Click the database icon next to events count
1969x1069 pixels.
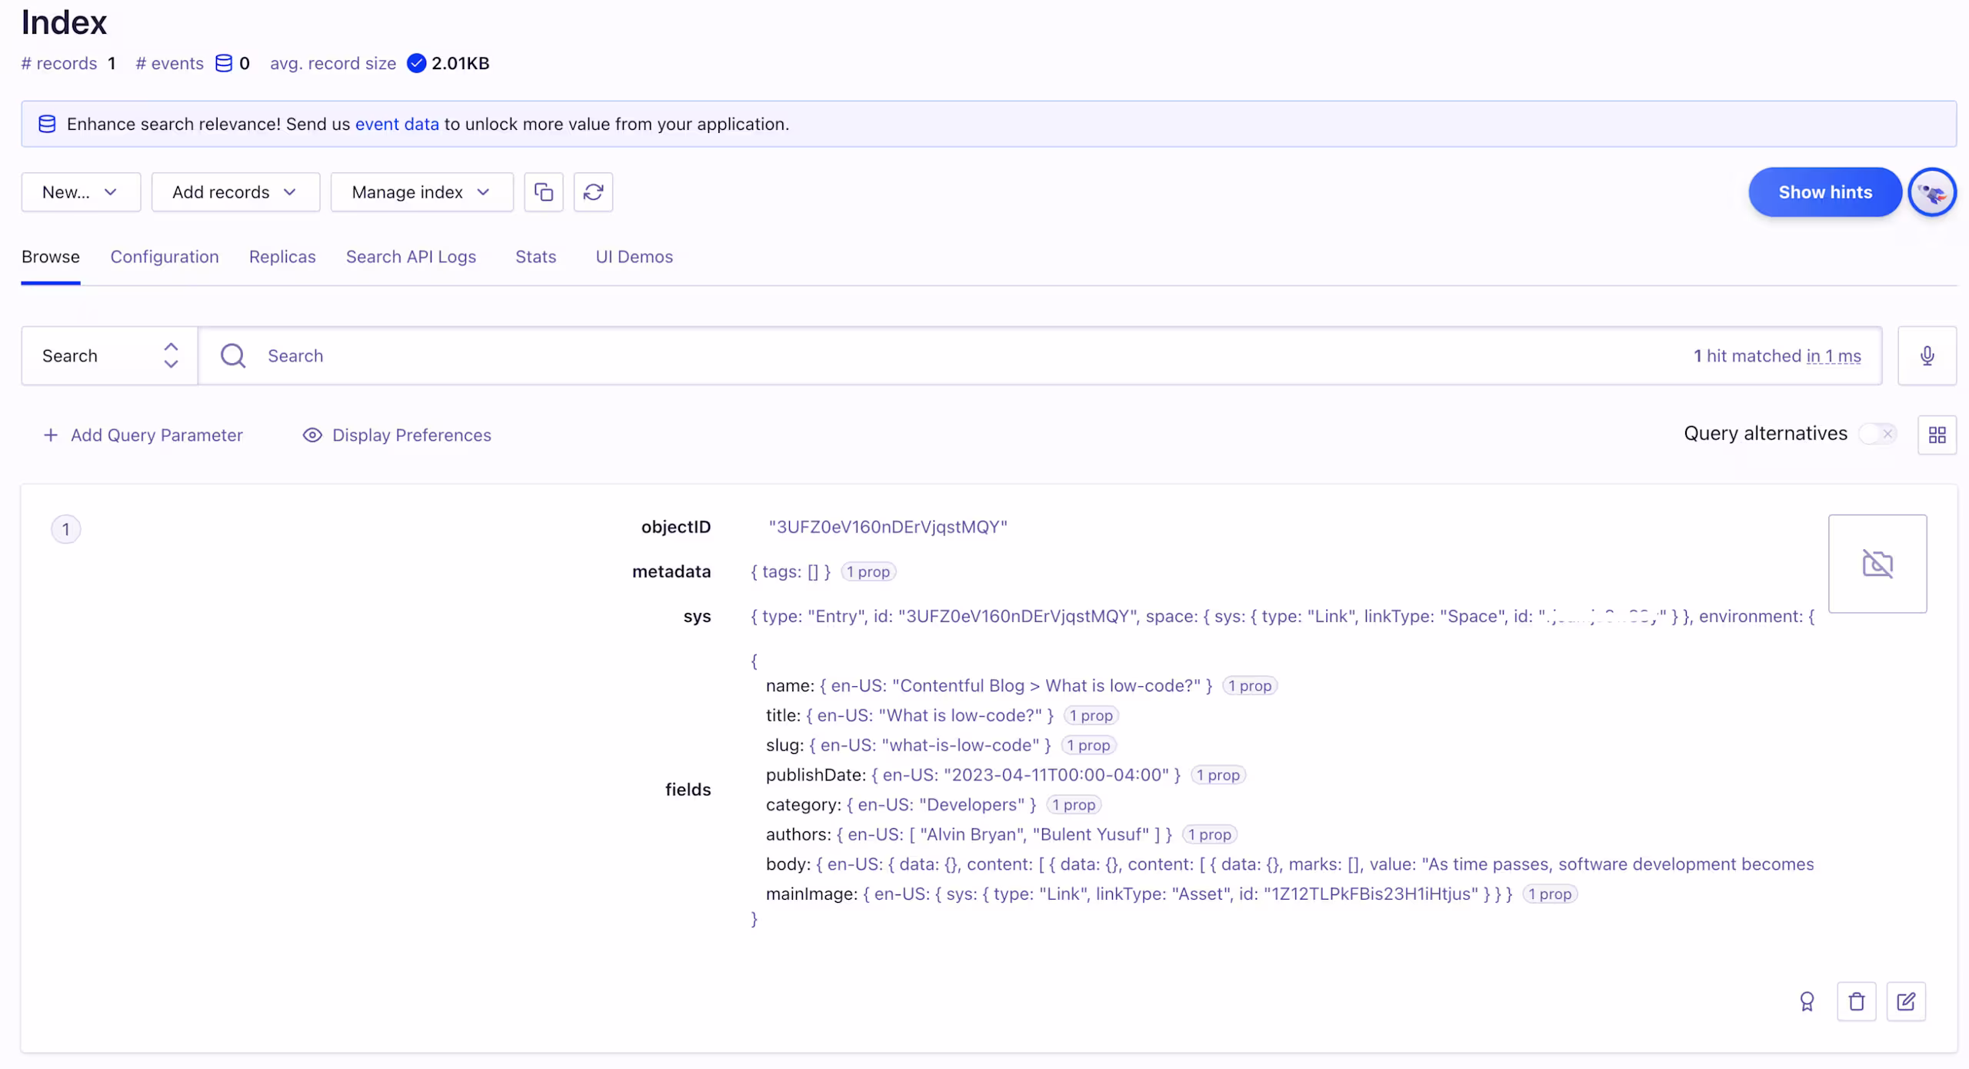tap(223, 63)
